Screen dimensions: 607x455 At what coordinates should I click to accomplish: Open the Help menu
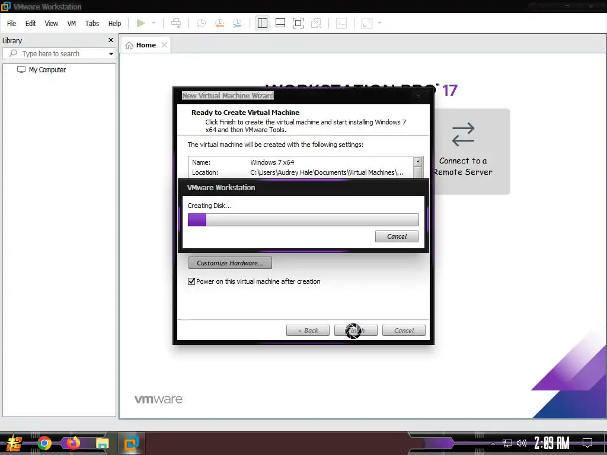click(114, 24)
